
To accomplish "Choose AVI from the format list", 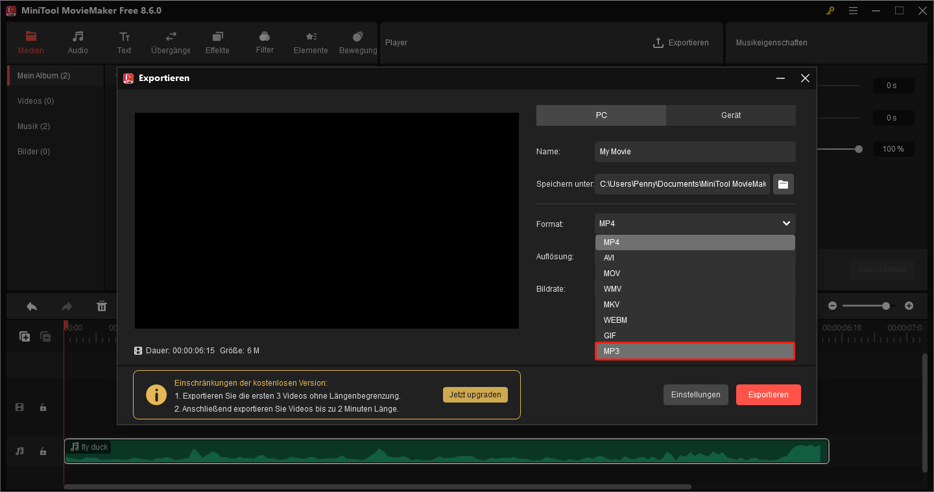I will coord(695,258).
